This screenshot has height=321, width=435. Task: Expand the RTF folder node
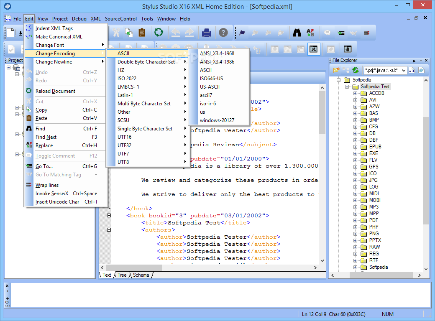coord(355,260)
